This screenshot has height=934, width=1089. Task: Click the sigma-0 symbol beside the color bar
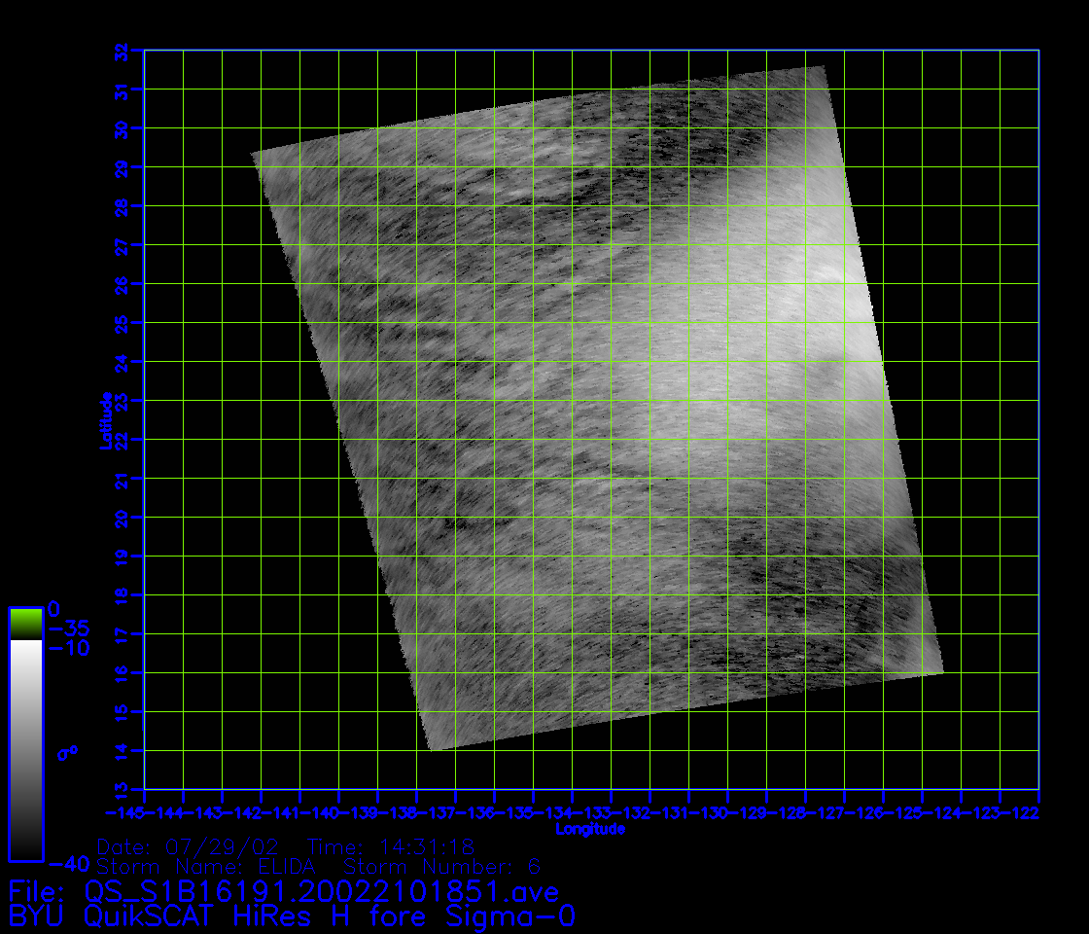click(x=67, y=753)
